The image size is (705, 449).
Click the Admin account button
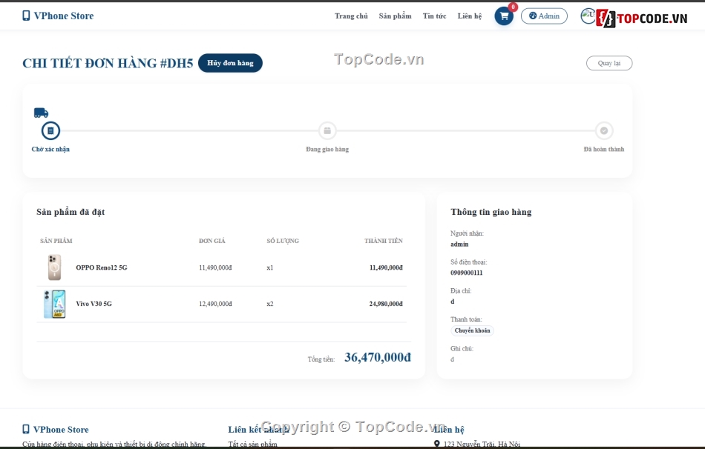point(544,16)
